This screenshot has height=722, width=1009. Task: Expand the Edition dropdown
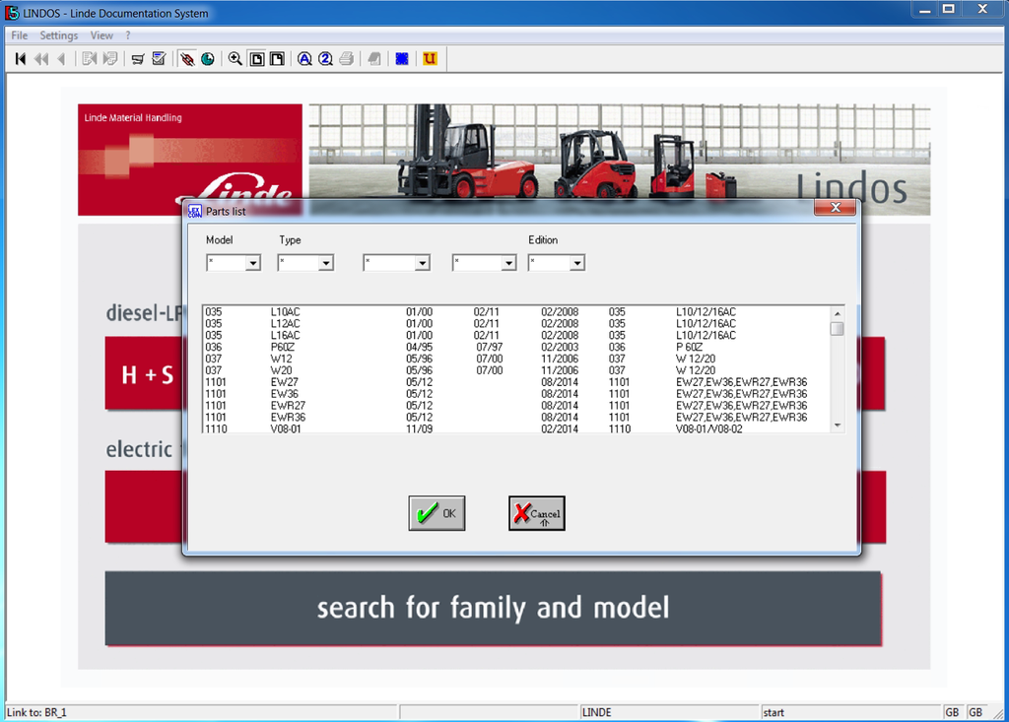tap(577, 263)
